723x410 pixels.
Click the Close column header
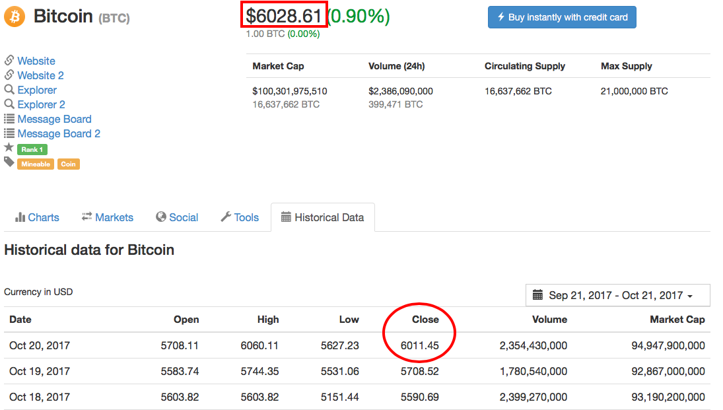(x=425, y=320)
